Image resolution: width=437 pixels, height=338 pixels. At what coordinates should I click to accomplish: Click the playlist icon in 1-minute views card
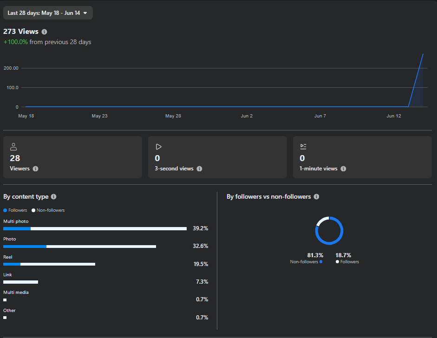pyautogui.click(x=303, y=147)
